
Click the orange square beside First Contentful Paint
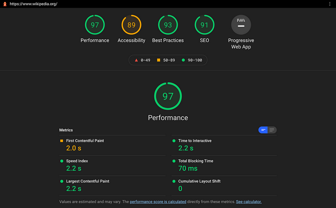[x=62, y=141]
